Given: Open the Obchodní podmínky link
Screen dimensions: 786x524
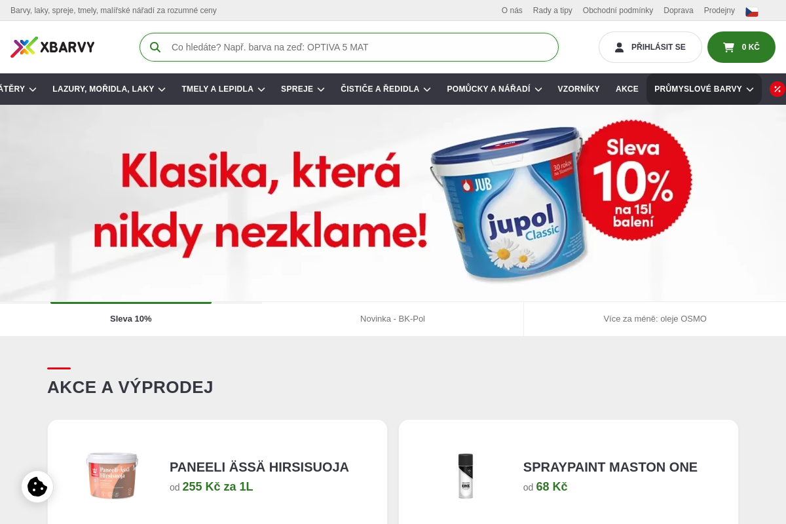Looking at the screenshot, I should click(x=618, y=10).
